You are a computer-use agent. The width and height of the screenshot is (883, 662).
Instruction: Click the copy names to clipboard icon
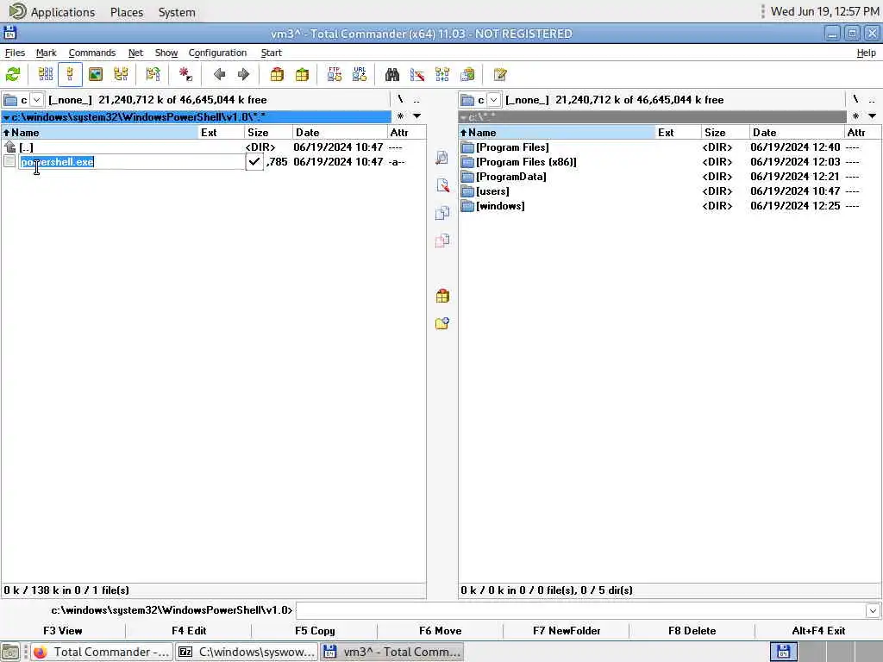[467, 74]
